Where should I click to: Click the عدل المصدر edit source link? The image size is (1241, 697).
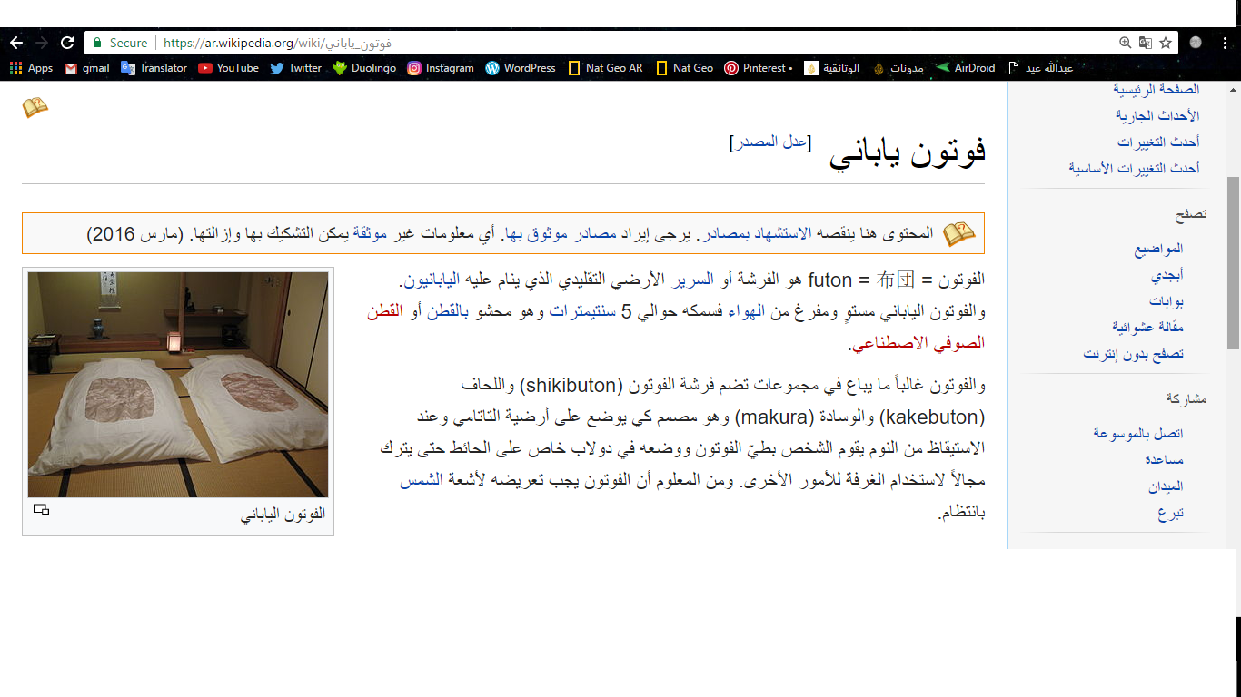(770, 142)
